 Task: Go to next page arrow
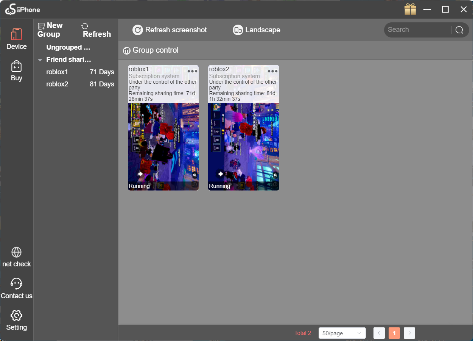[409, 333]
